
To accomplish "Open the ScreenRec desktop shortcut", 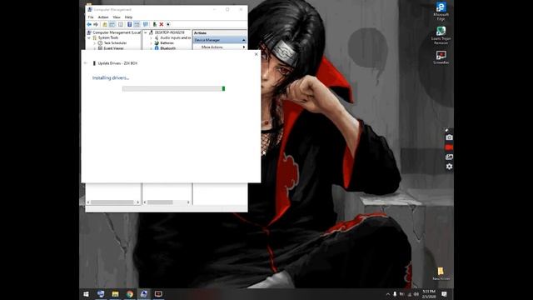I will (x=441, y=57).
